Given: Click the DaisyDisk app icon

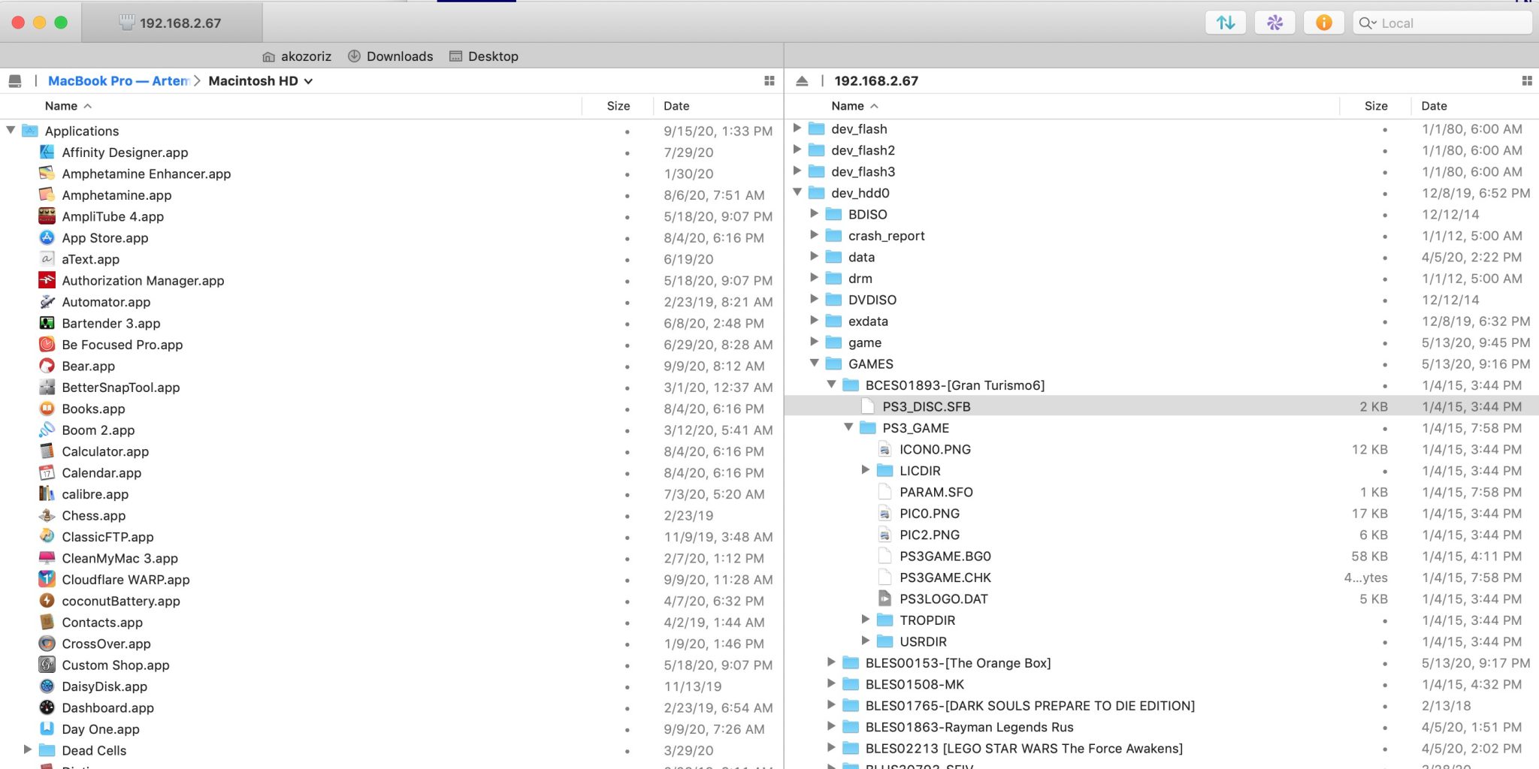Looking at the screenshot, I should [47, 686].
